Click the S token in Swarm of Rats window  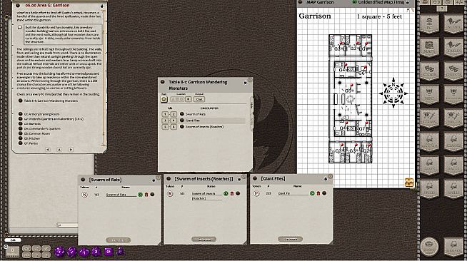(84, 195)
